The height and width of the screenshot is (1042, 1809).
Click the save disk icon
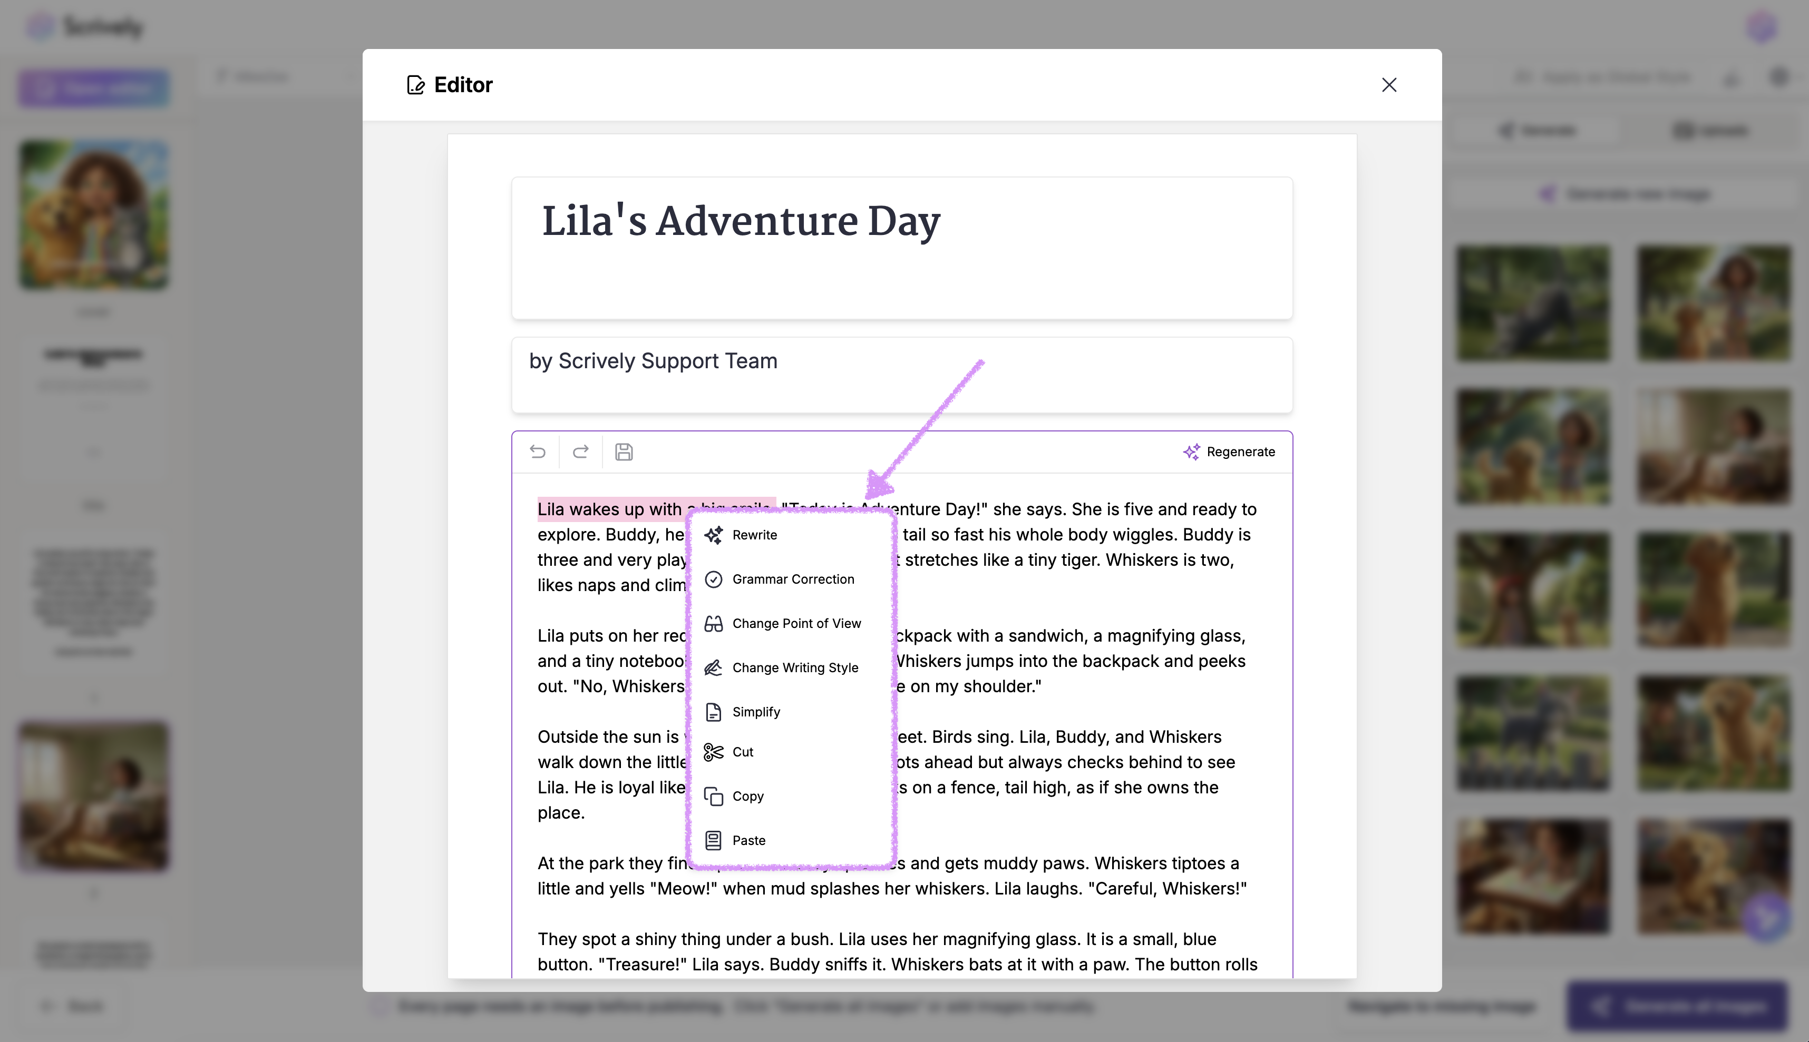pos(624,451)
